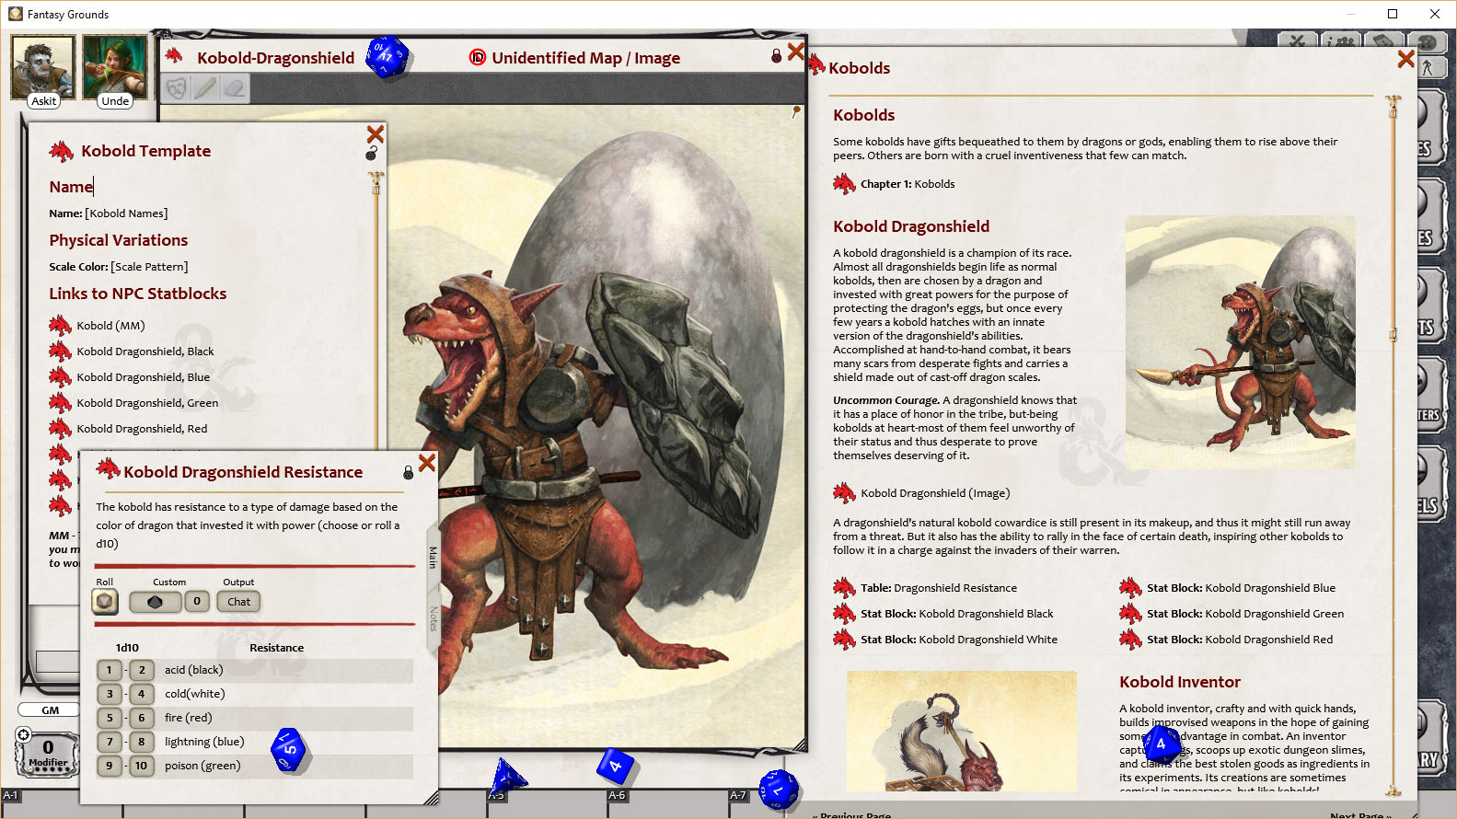The image size is (1457, 819).
Task: Open Askit character portrait
Action: click(42, 68)
